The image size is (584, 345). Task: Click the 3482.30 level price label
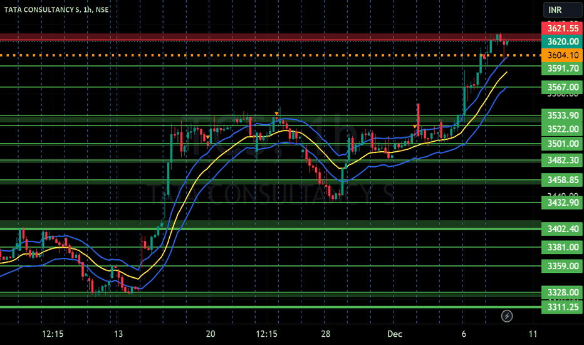pyautogui.click(x=562, y=161)
